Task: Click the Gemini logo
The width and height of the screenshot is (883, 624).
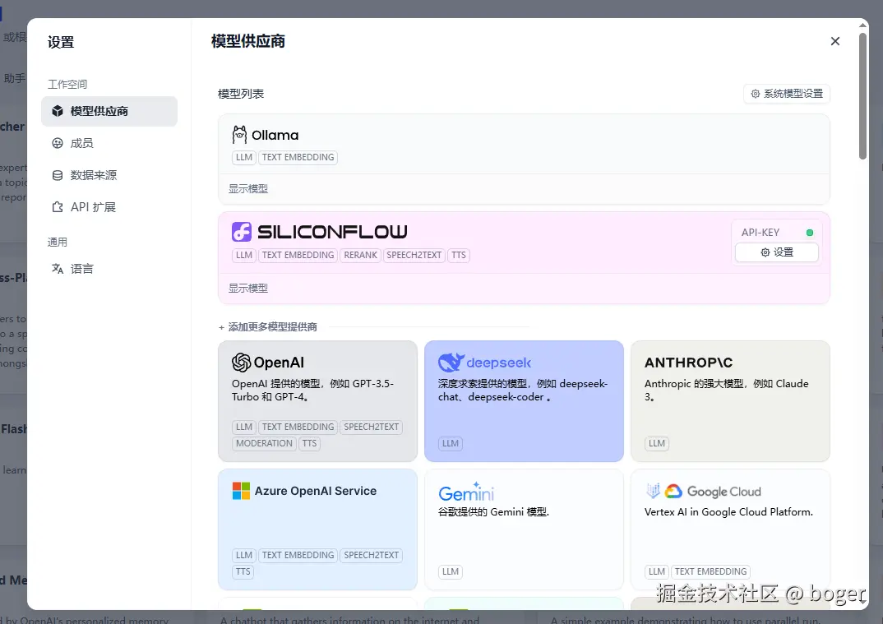Action: pos(466,492)
